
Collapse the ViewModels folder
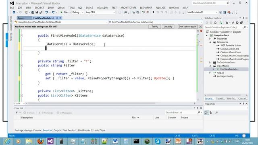click(210, 66)
